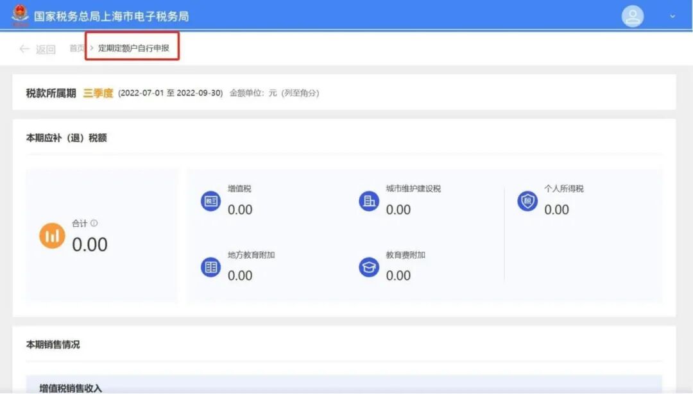Click the 合计 total value 0.00
Screen dimensions: 693x394
[90, 245]
